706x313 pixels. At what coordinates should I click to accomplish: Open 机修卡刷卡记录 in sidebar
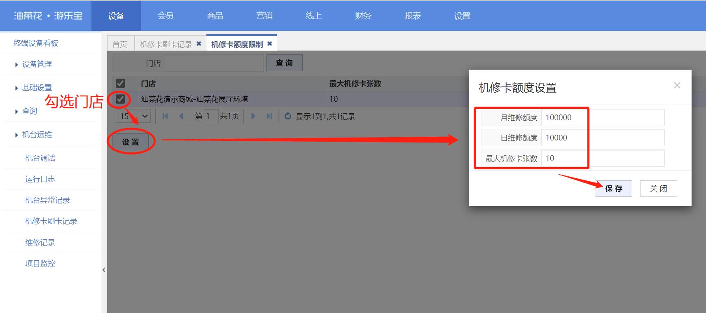click(51, 221)
